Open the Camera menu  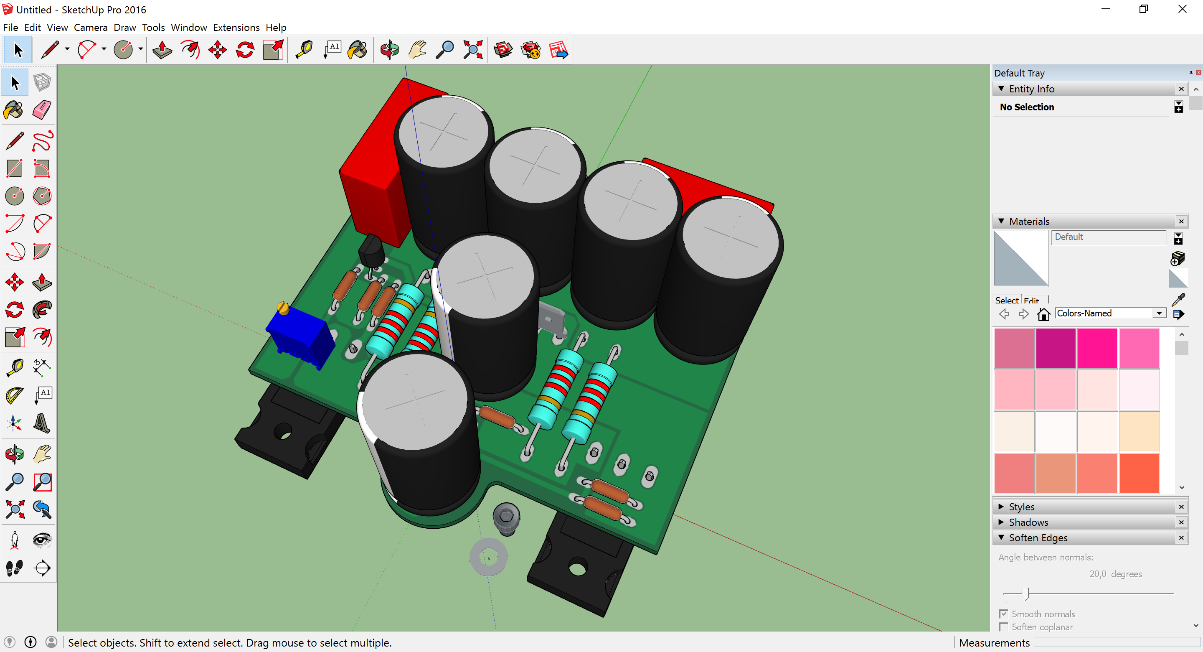91,28
